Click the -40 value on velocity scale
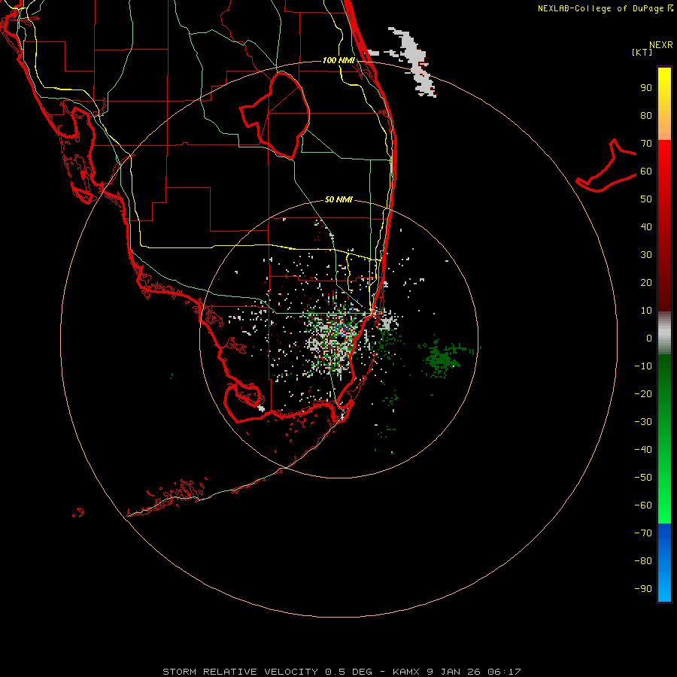 coord(643,450)
